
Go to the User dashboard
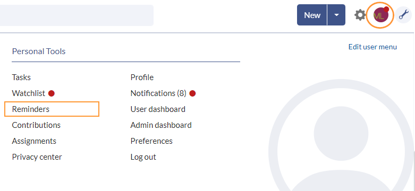click(158, 109)
